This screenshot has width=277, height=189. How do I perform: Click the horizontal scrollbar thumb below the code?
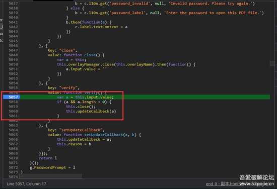click(50, 175)
